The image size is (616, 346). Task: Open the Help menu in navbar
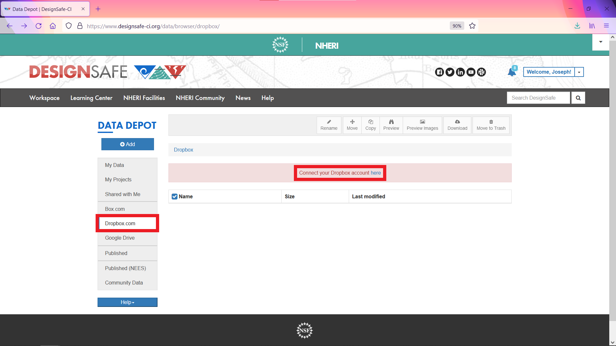268,98
